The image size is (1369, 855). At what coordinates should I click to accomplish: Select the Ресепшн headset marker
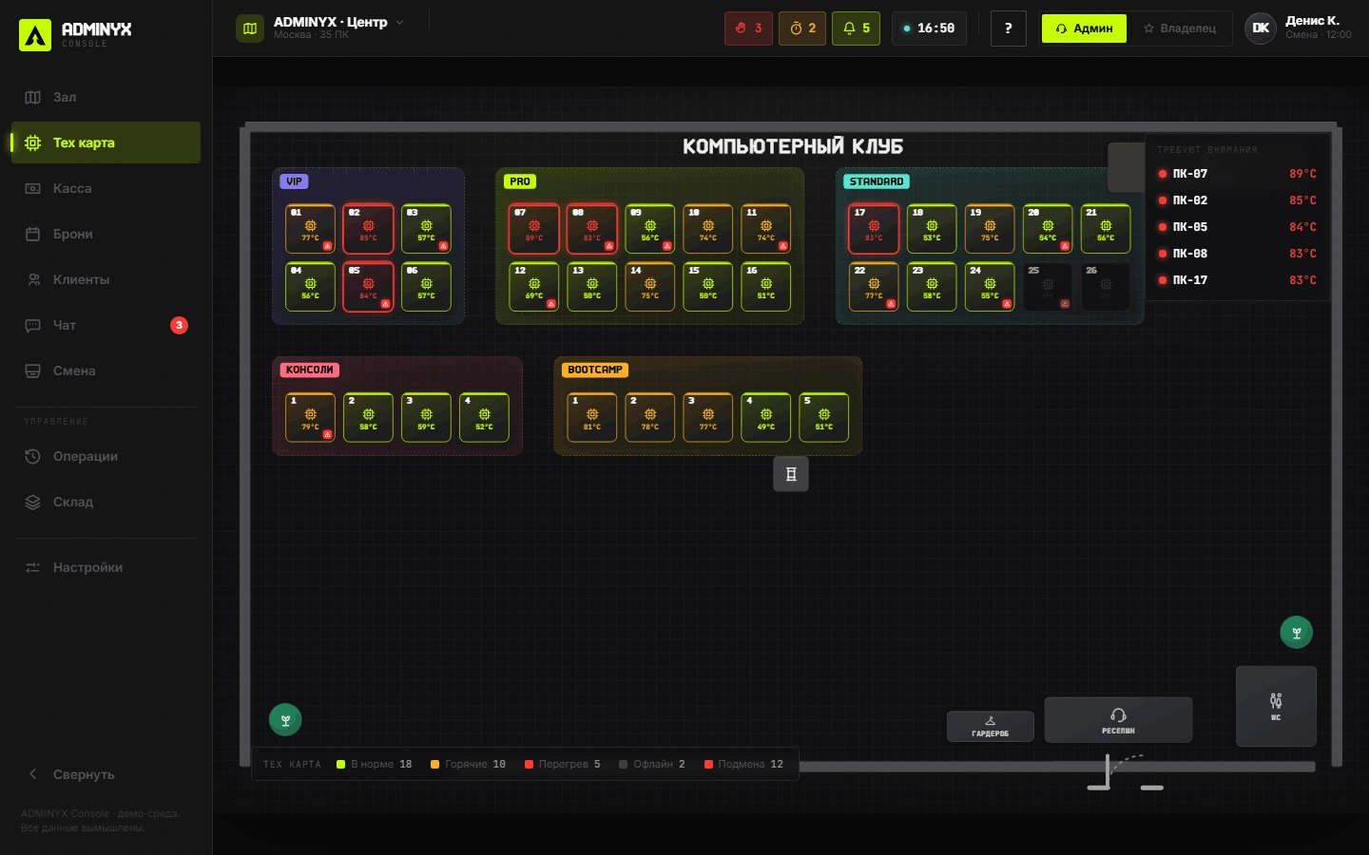1118,720
